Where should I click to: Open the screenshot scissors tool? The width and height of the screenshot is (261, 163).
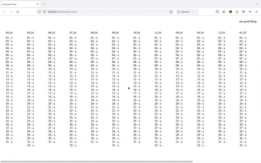point(224,12)
